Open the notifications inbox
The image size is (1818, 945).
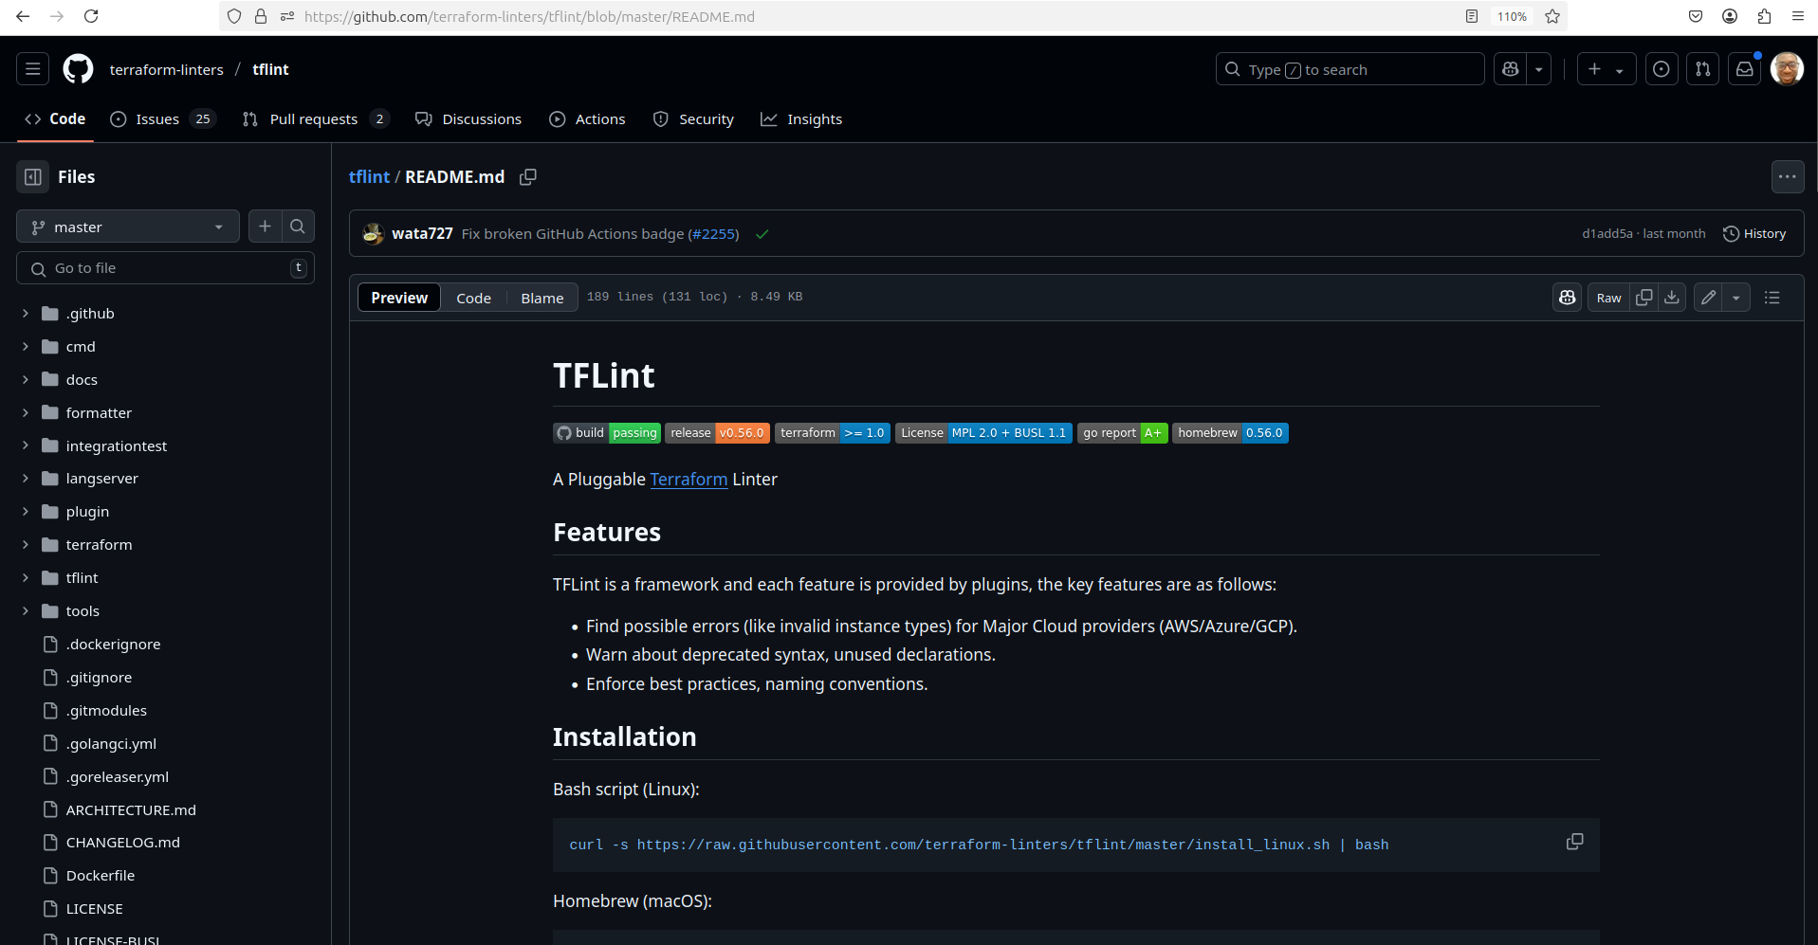(x=1745, y=69)
